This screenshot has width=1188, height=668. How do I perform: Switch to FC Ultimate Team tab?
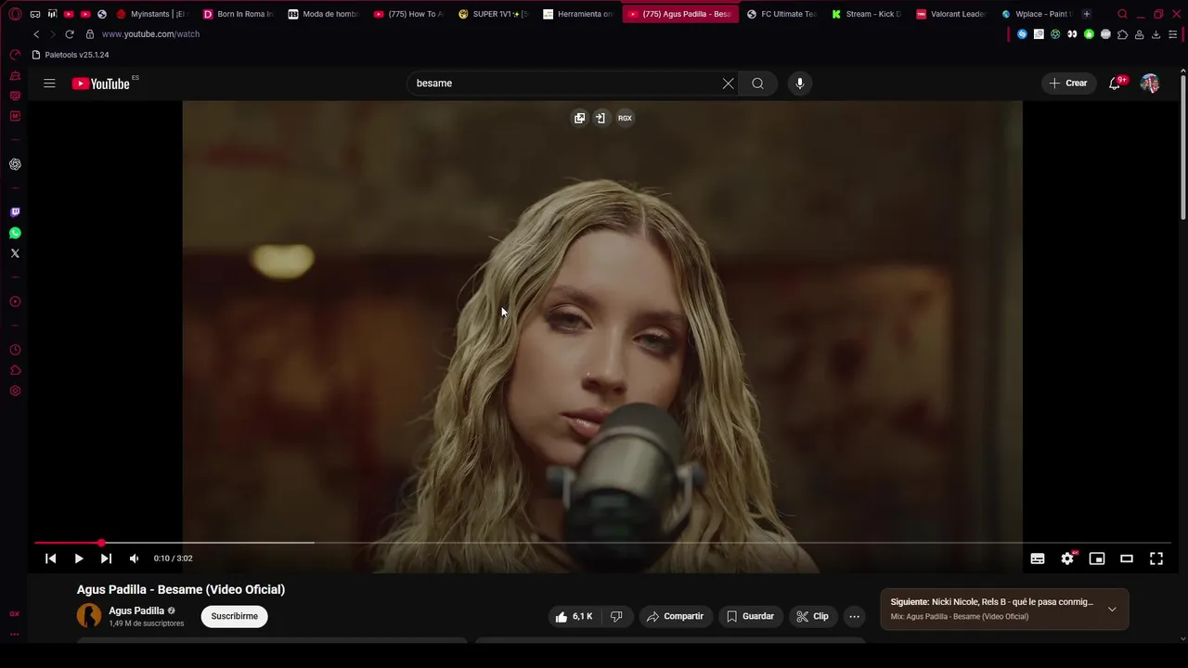pos(781,14)
